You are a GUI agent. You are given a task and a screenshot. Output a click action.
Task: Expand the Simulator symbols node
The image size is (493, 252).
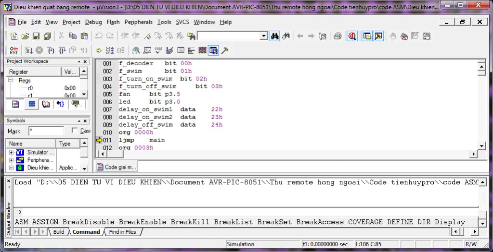pos(12,152)
